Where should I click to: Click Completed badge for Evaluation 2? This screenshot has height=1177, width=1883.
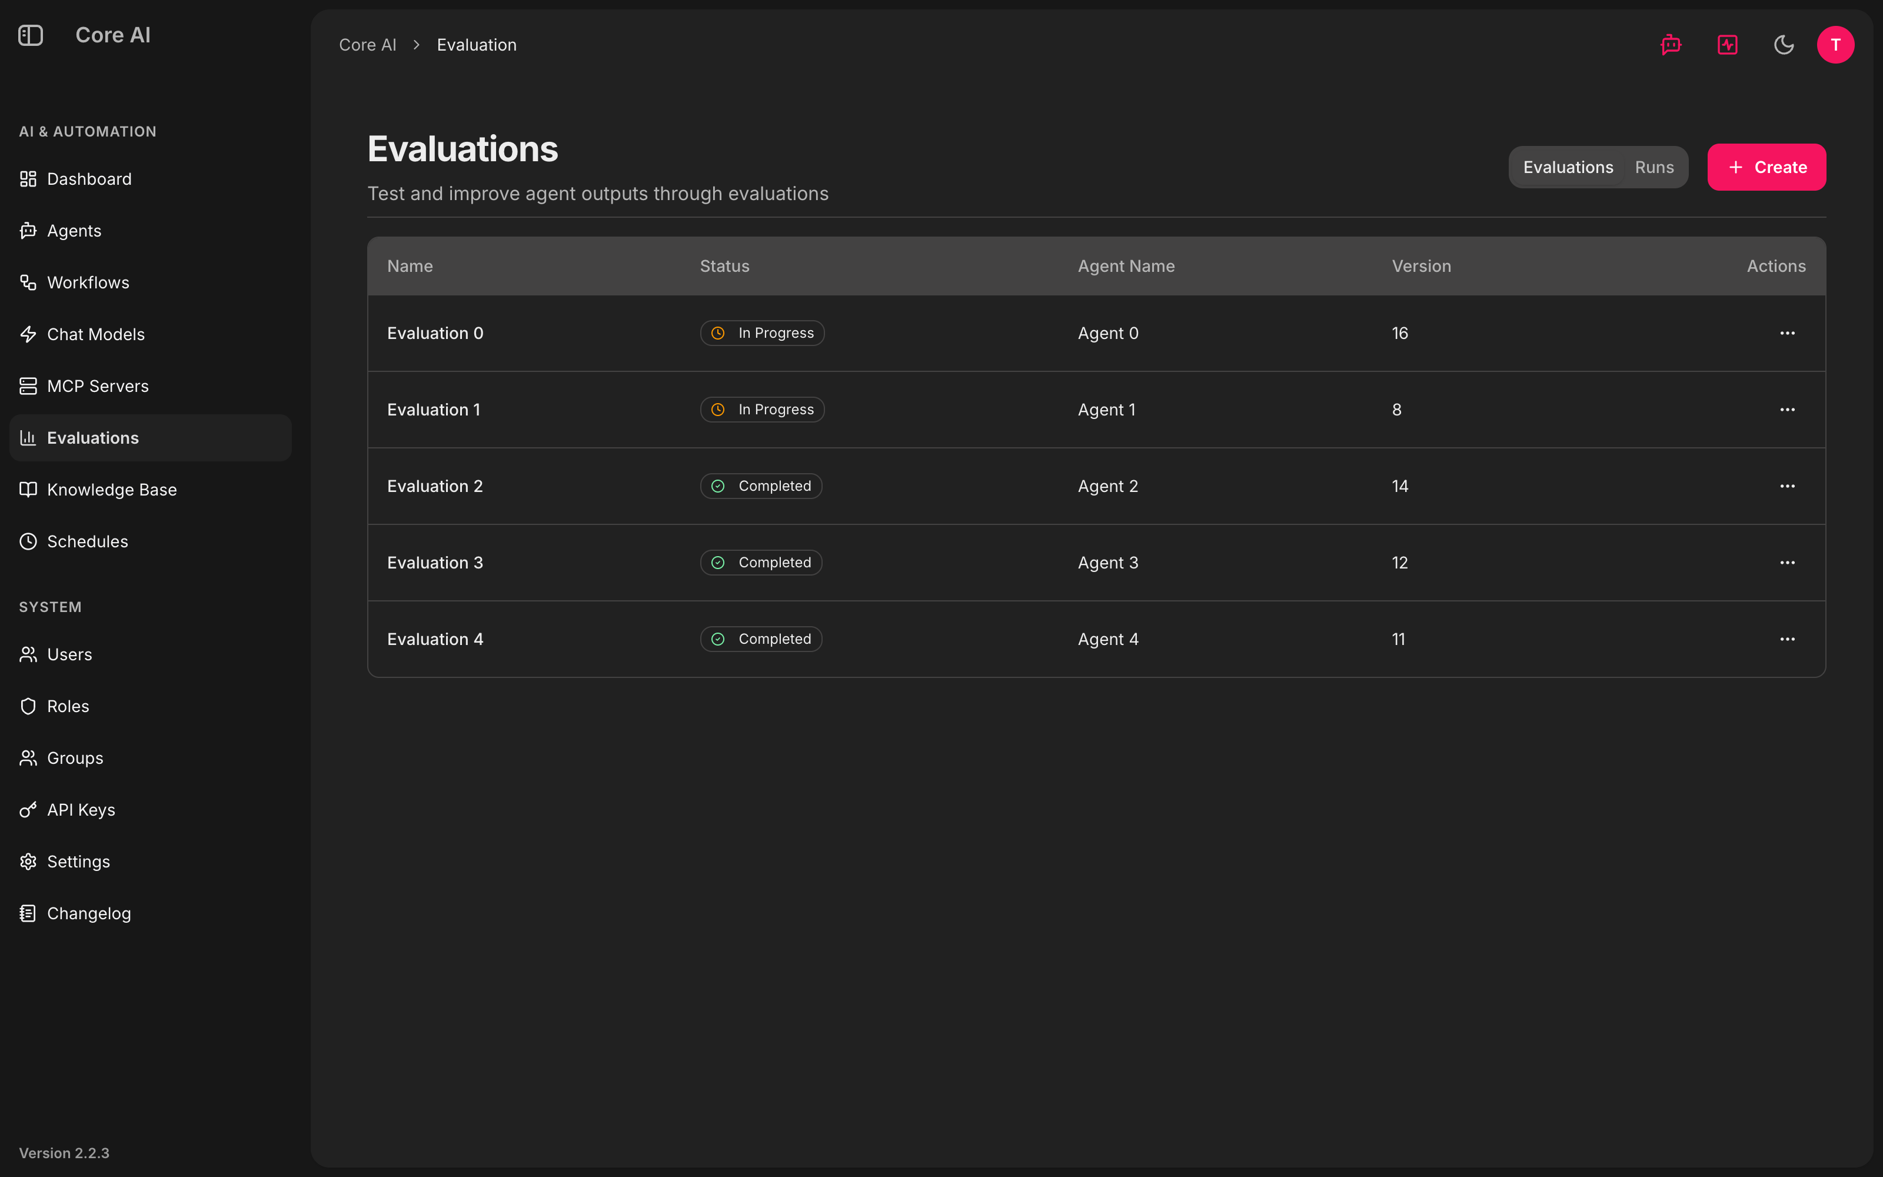pyautogui.click(x=761, y=486)
